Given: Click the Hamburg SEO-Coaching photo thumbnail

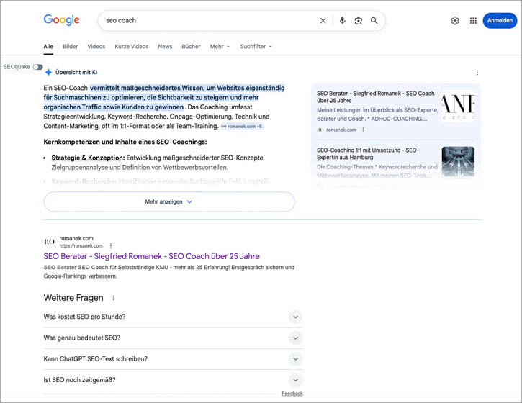Looking at the screenshot, I should (458, 161).
